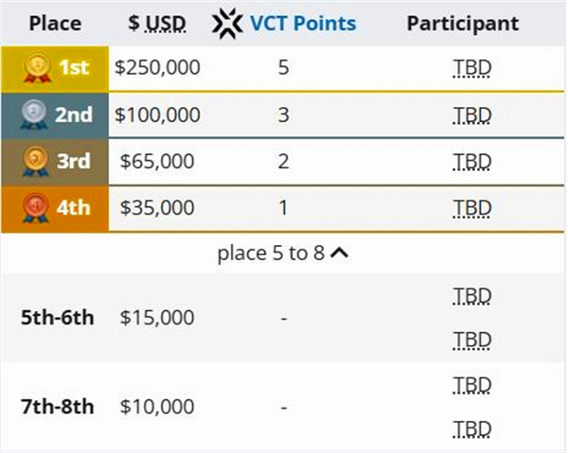Click the 4th place medal icon

[36, 207]
